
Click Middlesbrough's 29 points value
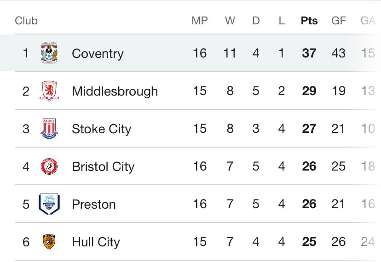(309, 91)
